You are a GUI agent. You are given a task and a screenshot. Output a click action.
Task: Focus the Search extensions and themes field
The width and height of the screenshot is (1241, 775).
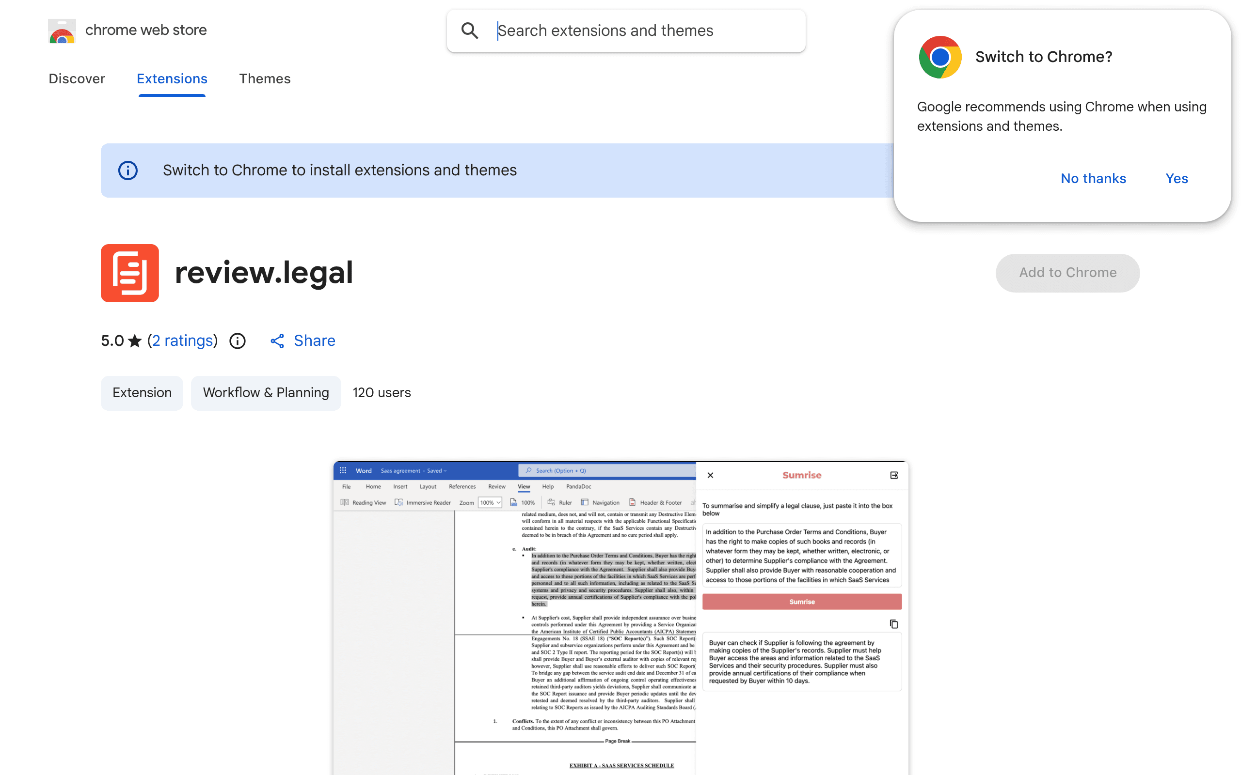click(626, 31)
